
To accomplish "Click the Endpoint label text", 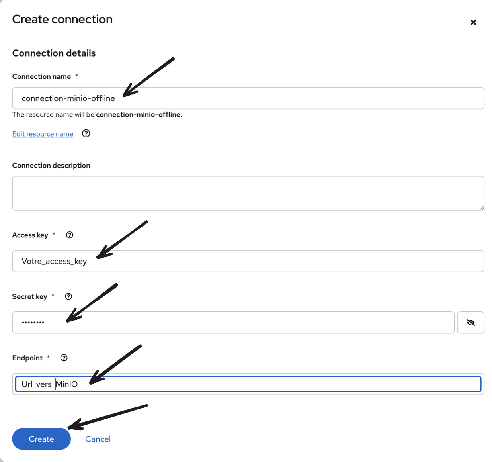I will [x=27, y=358].
